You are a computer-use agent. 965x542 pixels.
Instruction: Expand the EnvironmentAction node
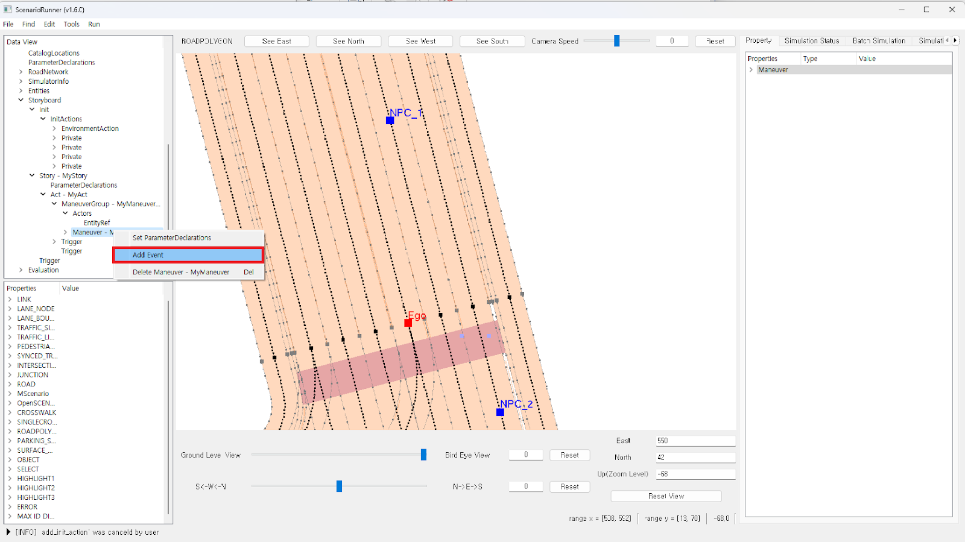54,128
